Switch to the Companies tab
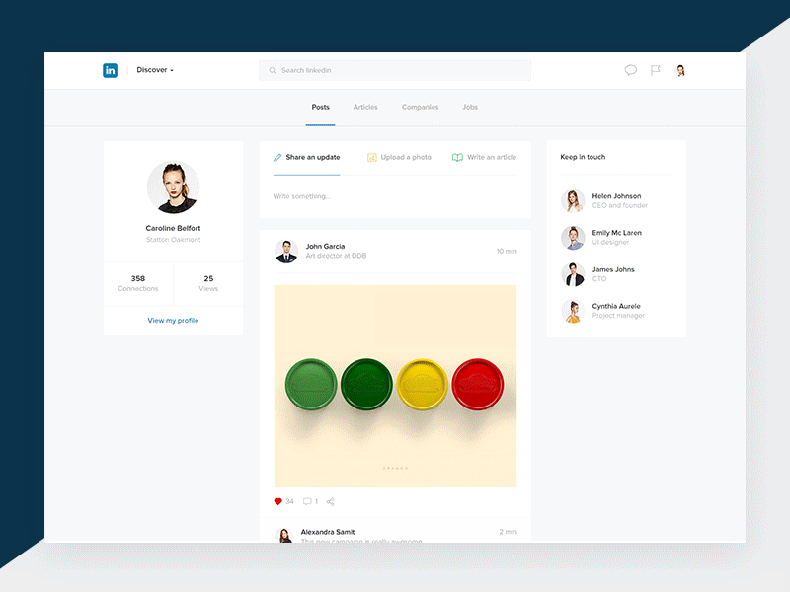The height and width of the screenshot is (592, 790). [x=421, y=107]
